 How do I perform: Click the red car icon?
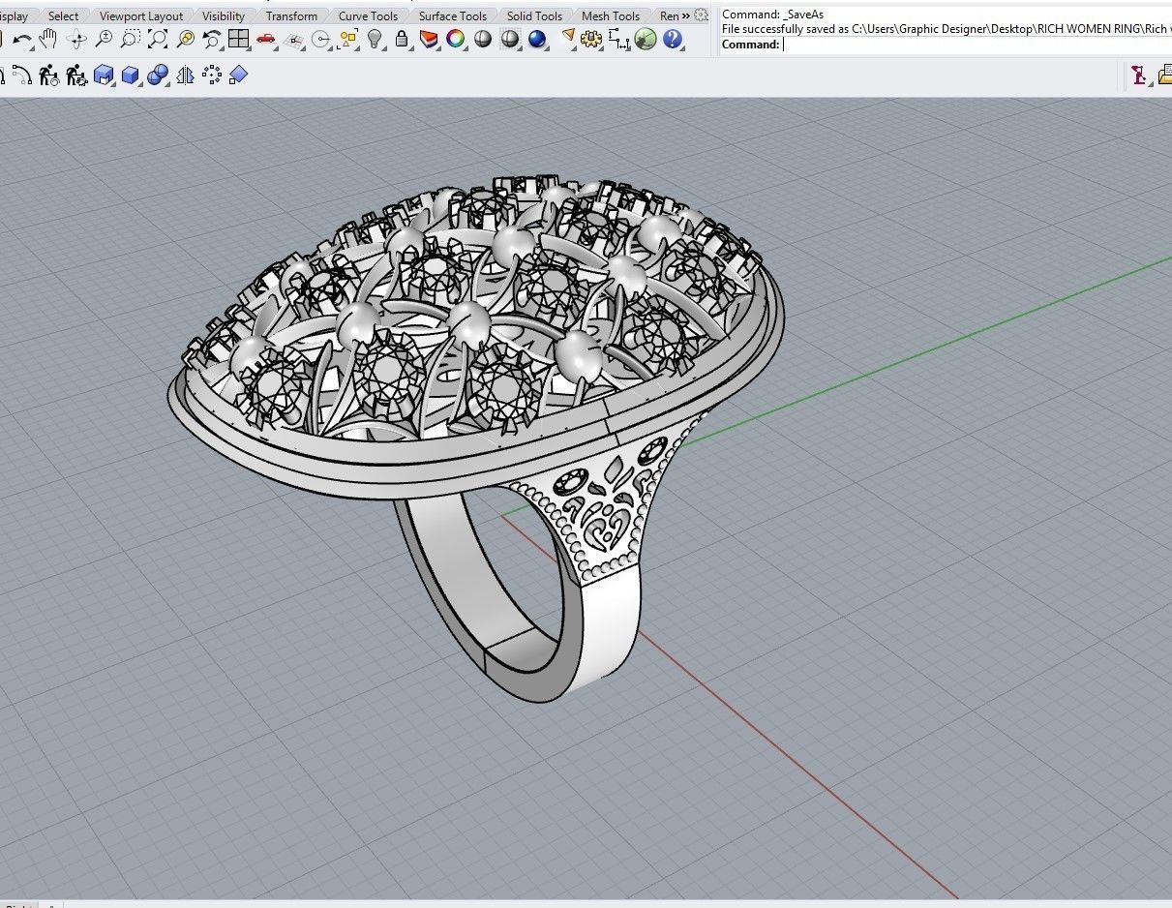(x=265, y=40)
